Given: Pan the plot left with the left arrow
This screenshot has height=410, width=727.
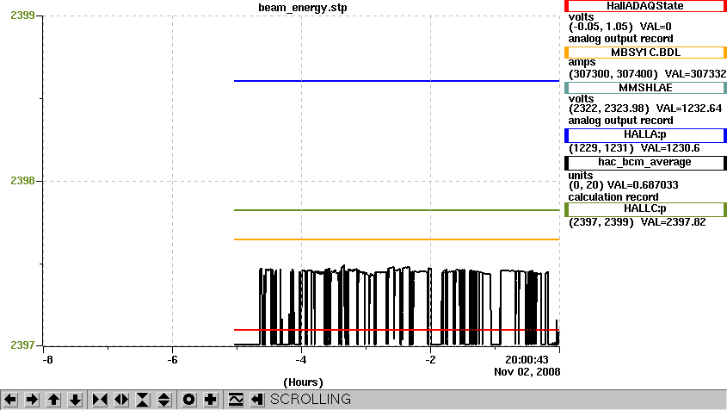Looking at the screenshot, I should coord(10,400).
